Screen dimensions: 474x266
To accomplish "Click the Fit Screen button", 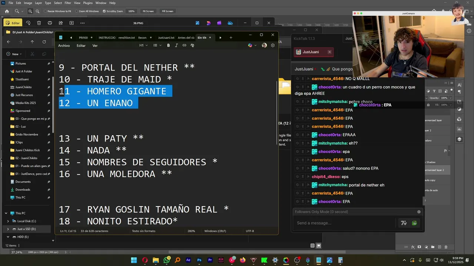I will coord(148,11).
